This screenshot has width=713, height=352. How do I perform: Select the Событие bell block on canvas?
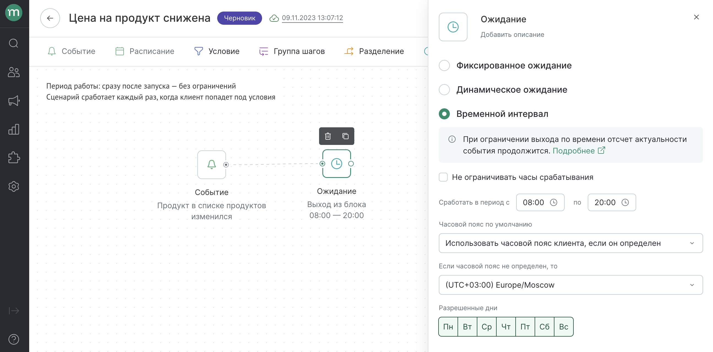pyautogui.click(x=211, y=165)
